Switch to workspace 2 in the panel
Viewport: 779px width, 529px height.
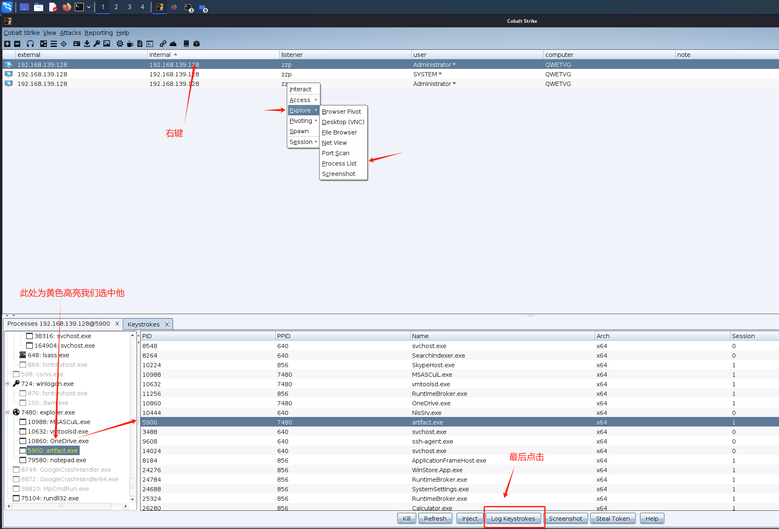[x=116, y=7]
